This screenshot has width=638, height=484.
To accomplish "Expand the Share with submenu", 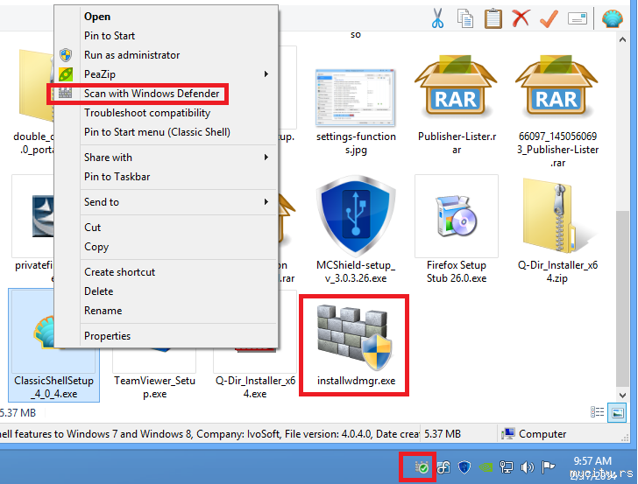I will (x=167, y=158).
